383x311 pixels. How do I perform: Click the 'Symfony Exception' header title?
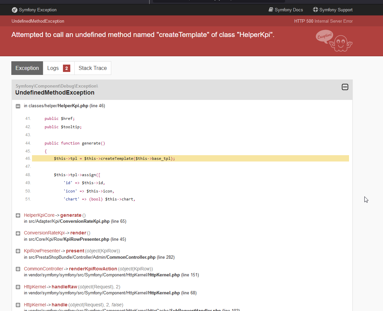[x=38, y=10]
